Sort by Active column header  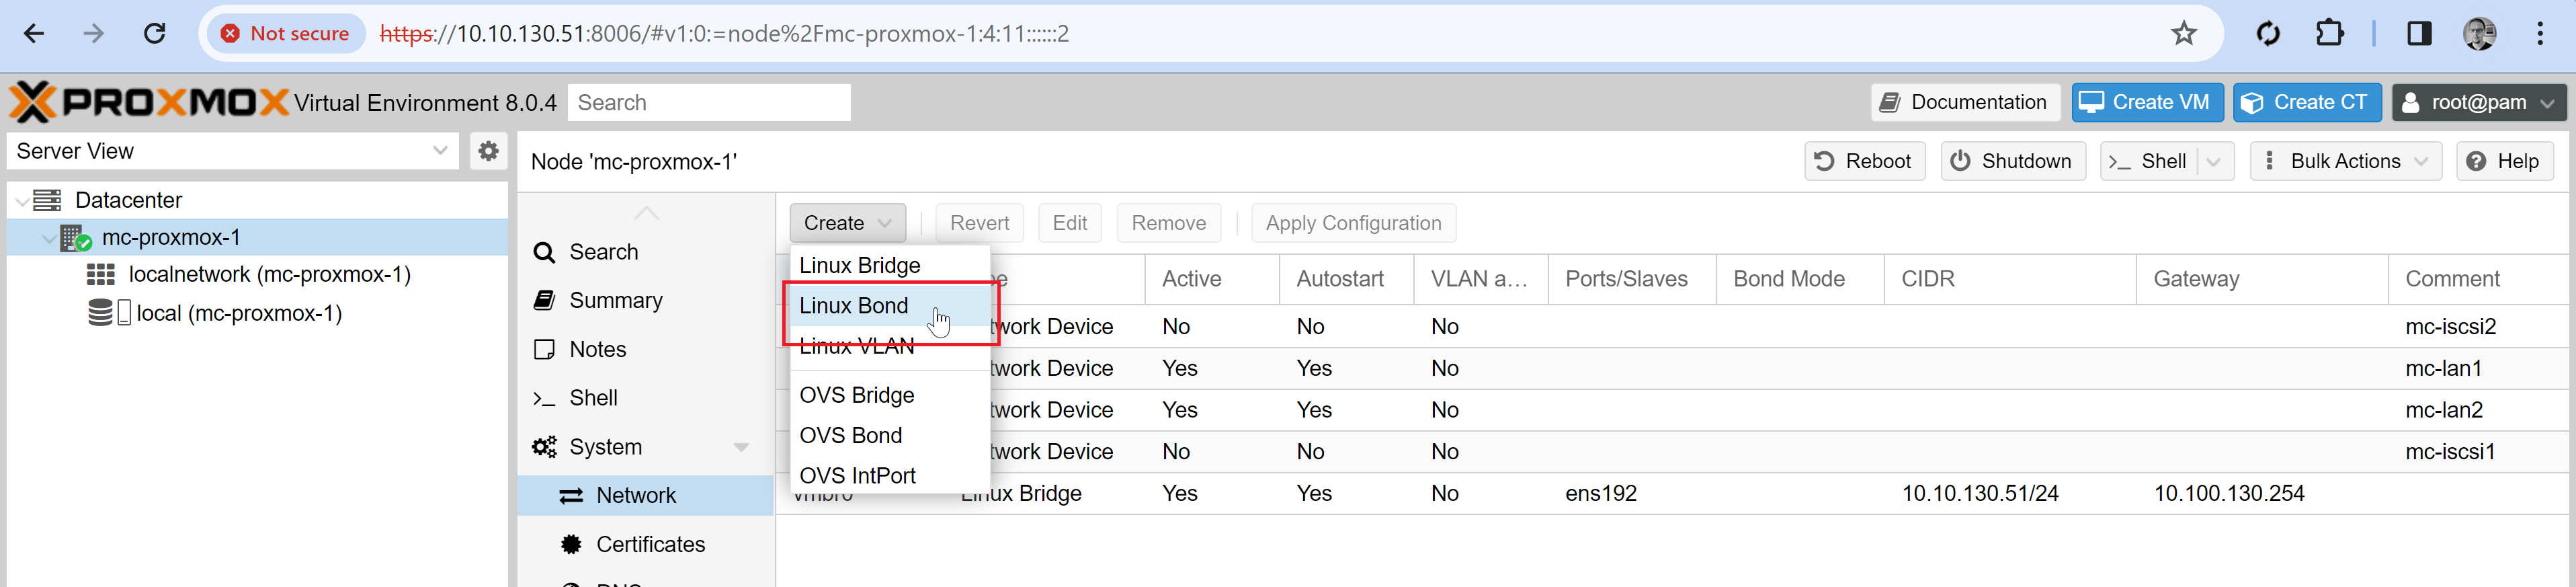pyautogui.click(x=1211, y=279)
